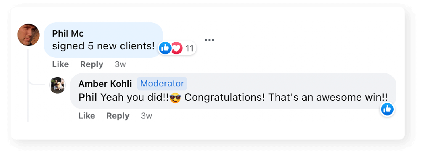This screenshot has width=421, height=158.
Task: Click the red heart reaction icon
Action: point(177,48)
